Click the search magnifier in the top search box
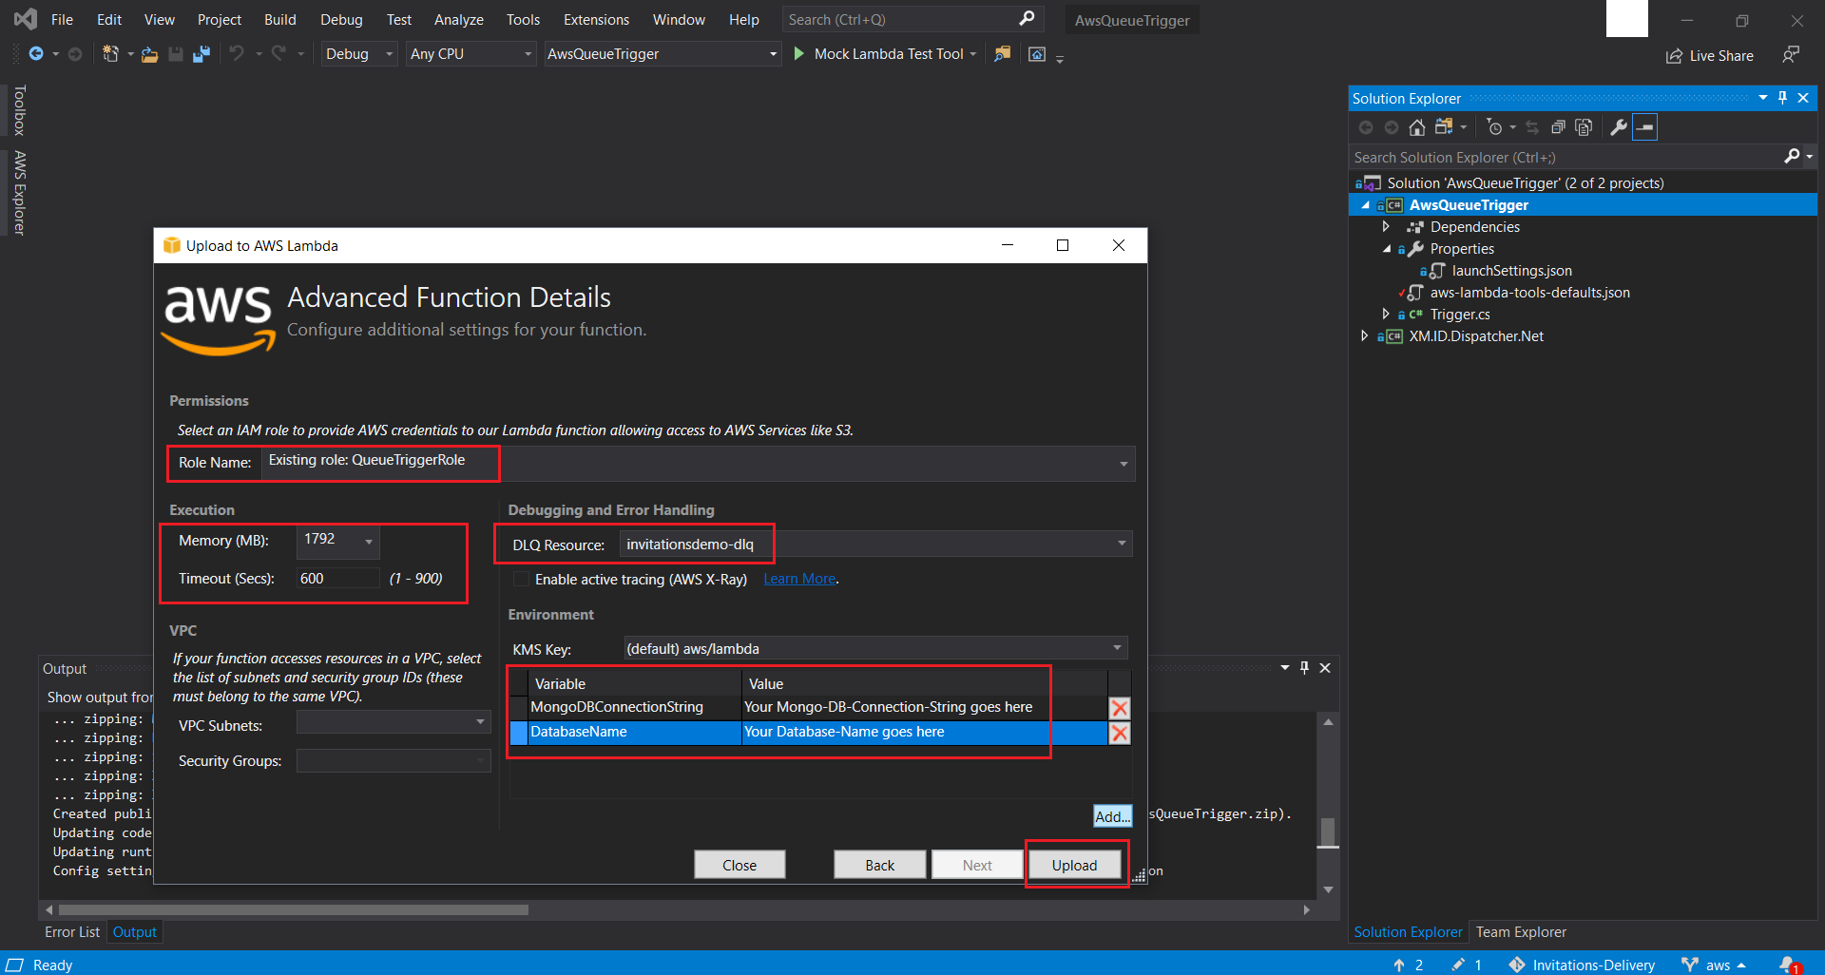The height and width of the screenshot is (975, 1825). click(1027, 19)
